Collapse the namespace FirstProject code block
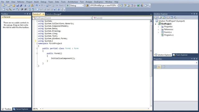199x112 pixels. tap(37, 44)
